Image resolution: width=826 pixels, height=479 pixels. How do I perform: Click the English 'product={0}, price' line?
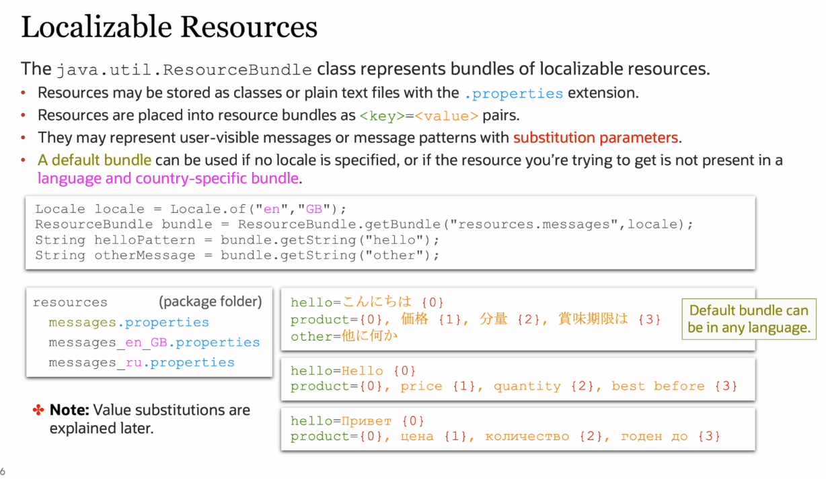pos(514,386)
